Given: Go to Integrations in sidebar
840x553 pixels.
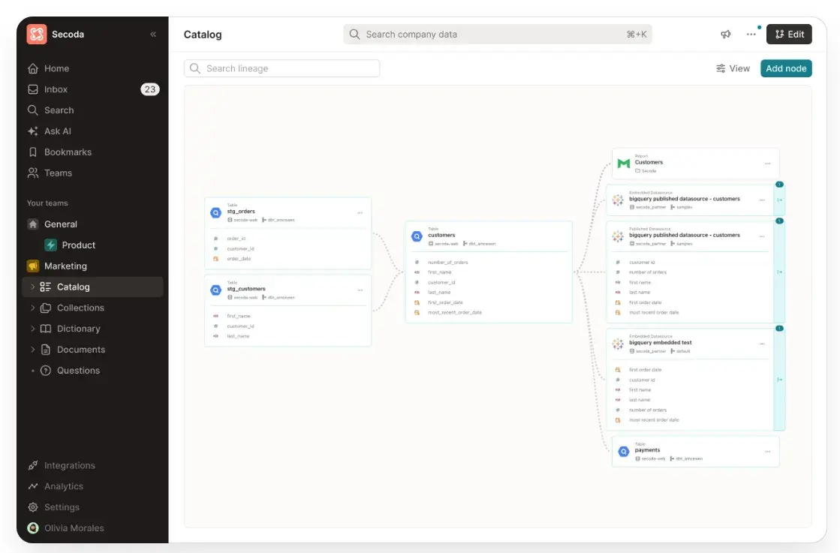Looking at the screenshot, I should click(69, 465).
